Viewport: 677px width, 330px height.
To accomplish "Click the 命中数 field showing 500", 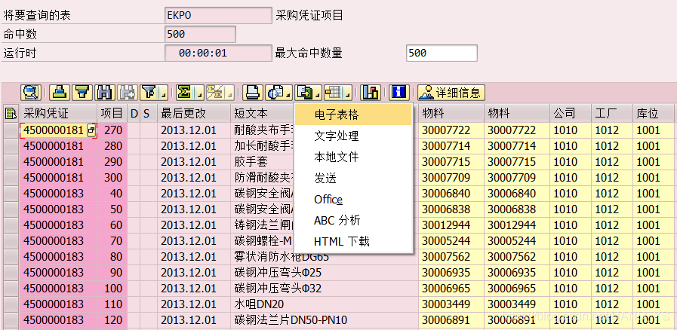I will [200, 35].
